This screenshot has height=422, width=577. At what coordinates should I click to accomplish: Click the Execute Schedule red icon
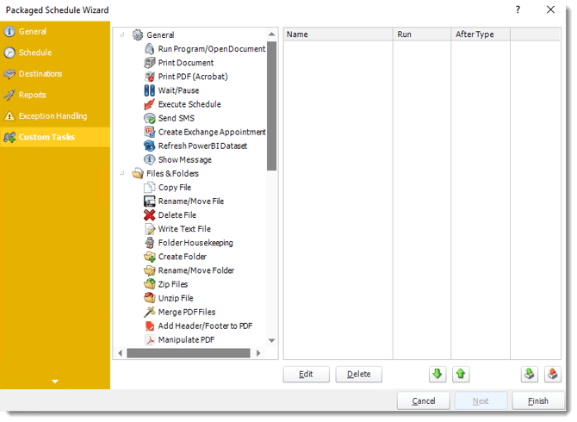click(149, 104)
